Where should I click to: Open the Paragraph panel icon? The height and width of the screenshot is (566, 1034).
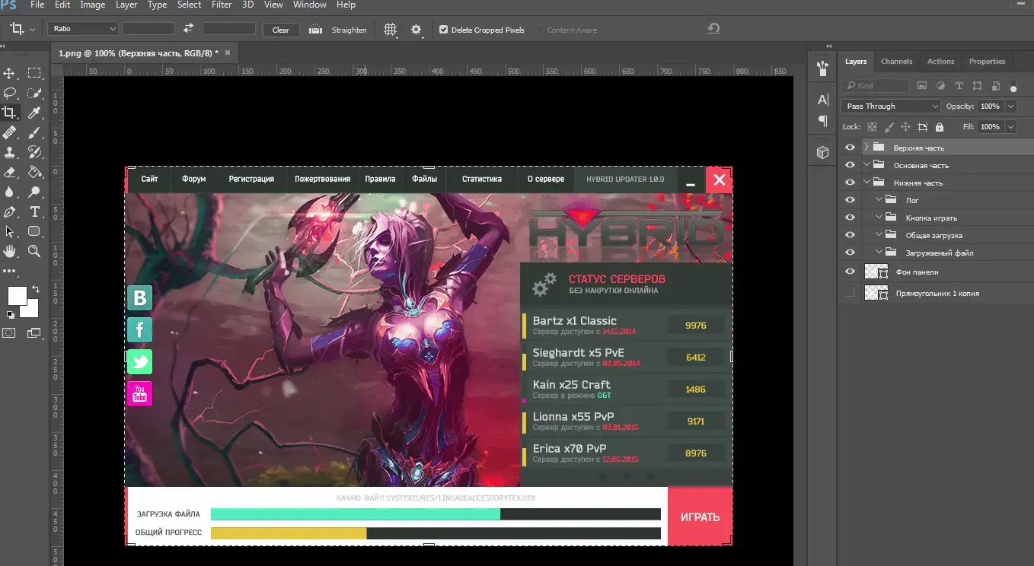(x=822, y=121)
